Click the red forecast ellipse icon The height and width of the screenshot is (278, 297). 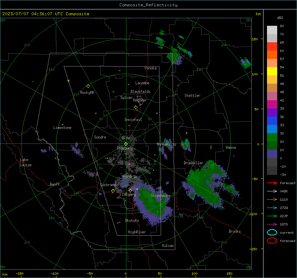(272, 241)
